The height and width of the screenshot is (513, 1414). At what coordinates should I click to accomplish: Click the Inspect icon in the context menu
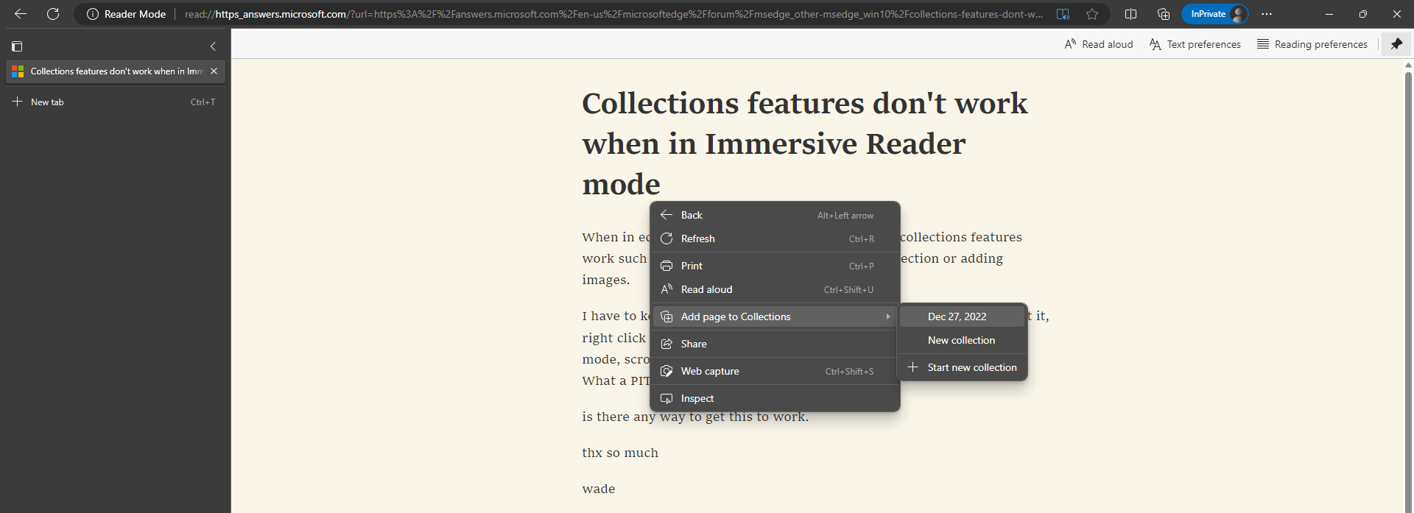(x=666, y=398)
